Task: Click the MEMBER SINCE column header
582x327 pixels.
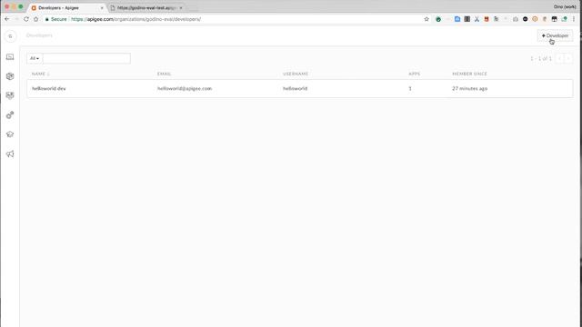Action: [469, 74]
